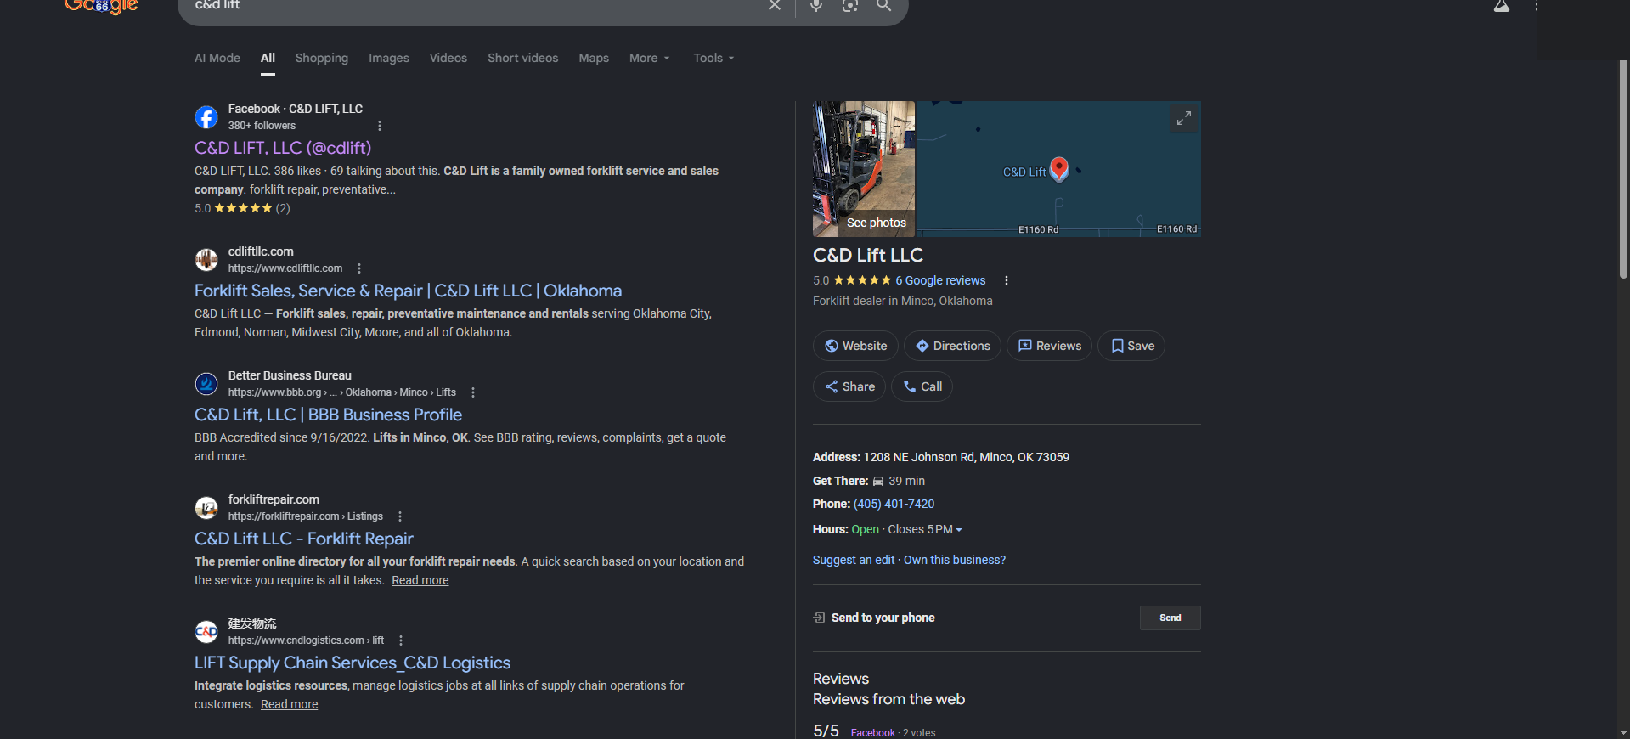This screenshot has width=1630, height=739.
Task: Start voice search with the microphone icon
Action: coord(816,5)
